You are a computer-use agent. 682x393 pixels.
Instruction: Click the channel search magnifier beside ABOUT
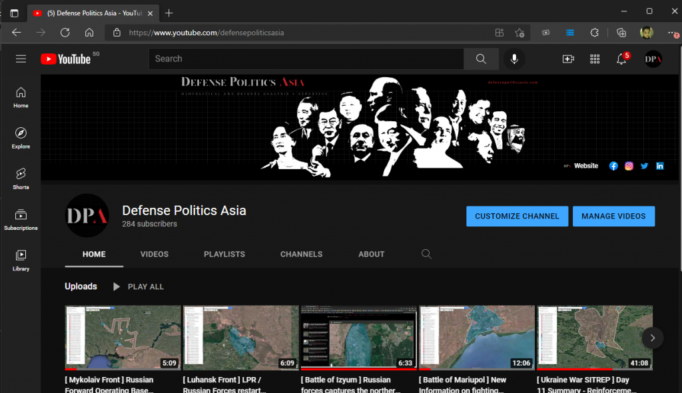tap(426, 254)
